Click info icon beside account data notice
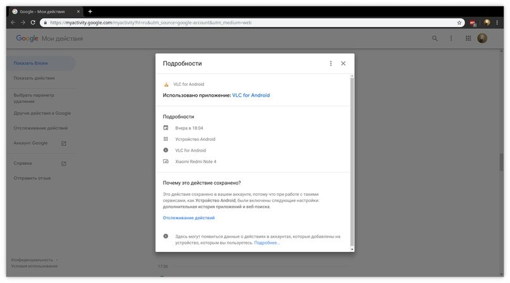 166,236
